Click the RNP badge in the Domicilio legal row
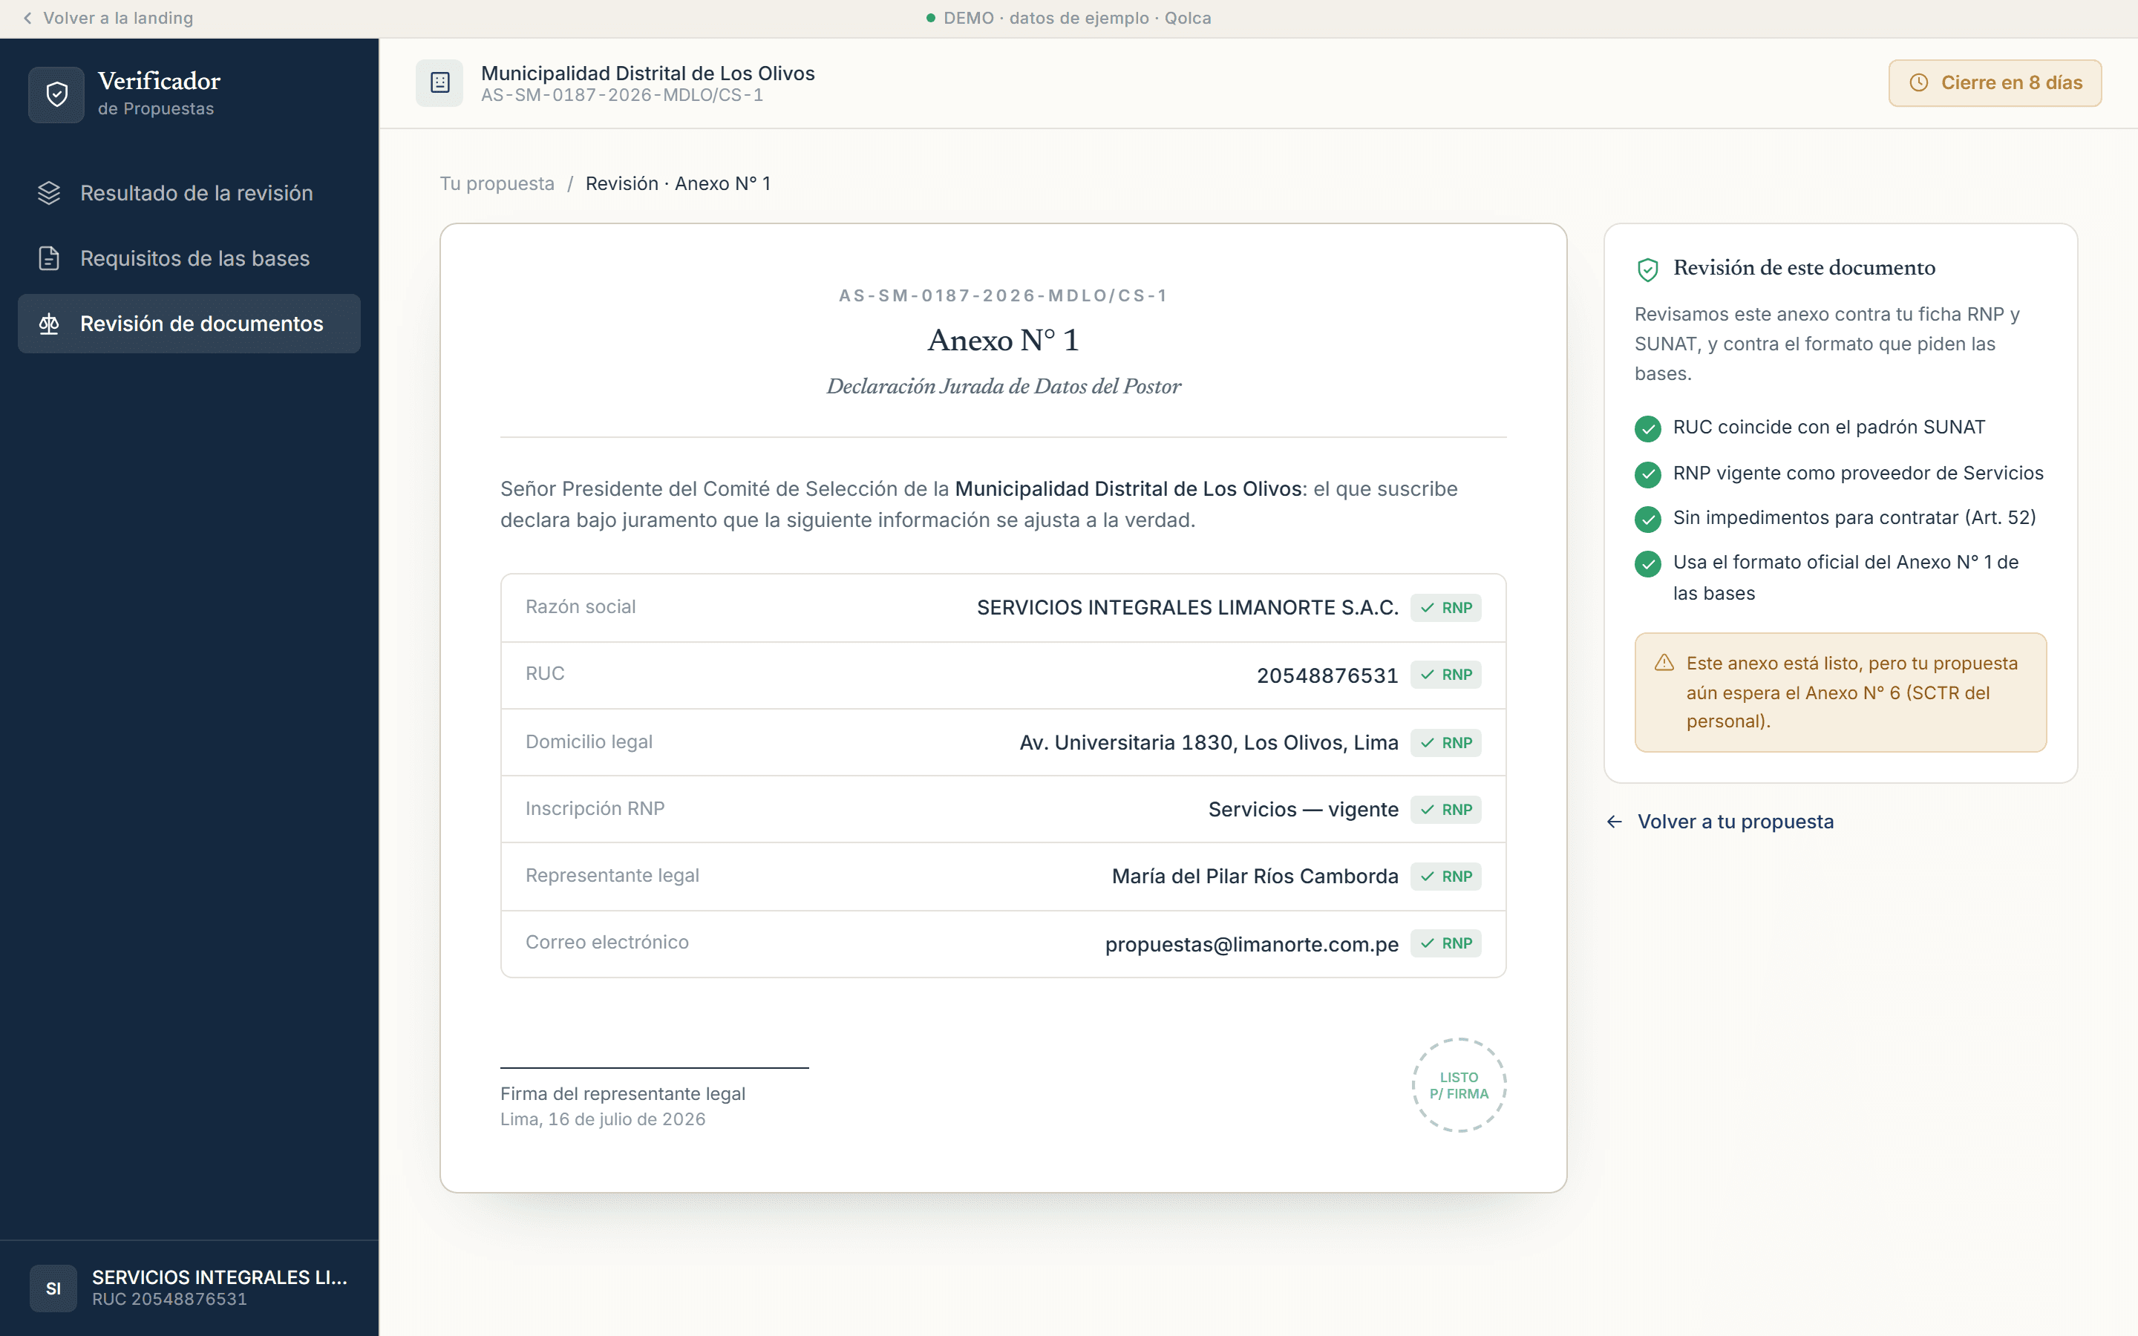 click(x=1446, y=743)
